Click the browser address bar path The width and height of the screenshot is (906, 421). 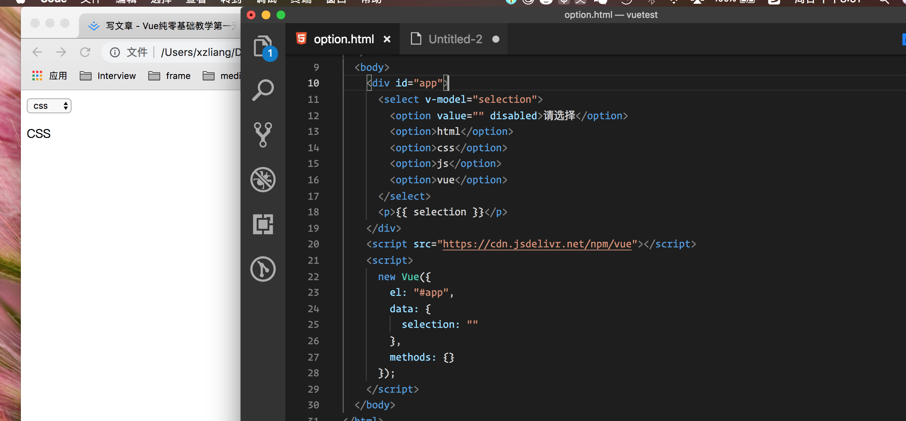200,52
